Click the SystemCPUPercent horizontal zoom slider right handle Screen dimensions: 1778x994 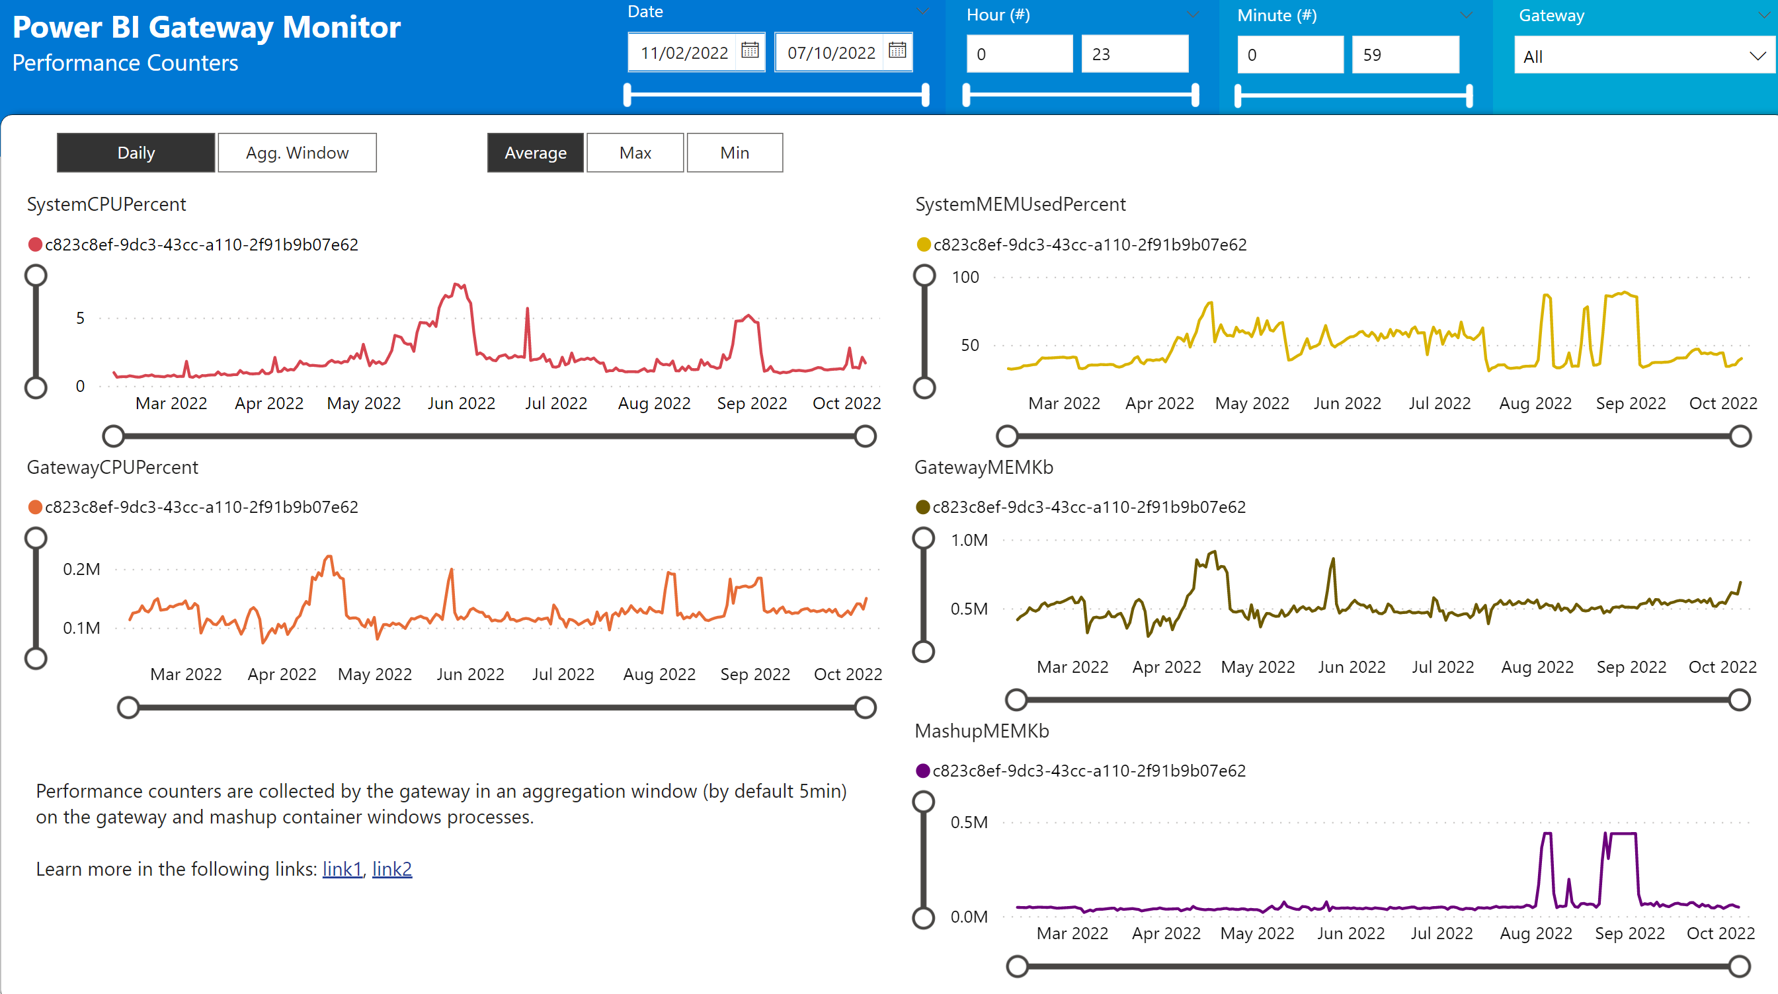(865, 437)
